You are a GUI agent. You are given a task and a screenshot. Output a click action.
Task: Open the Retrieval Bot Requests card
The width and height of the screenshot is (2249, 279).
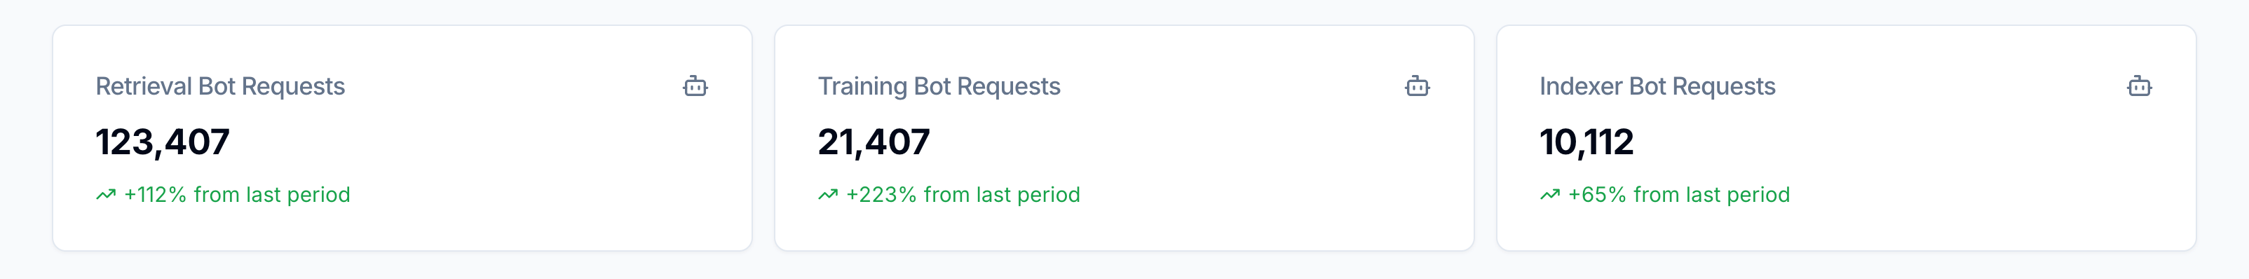[x=402, y=138]
